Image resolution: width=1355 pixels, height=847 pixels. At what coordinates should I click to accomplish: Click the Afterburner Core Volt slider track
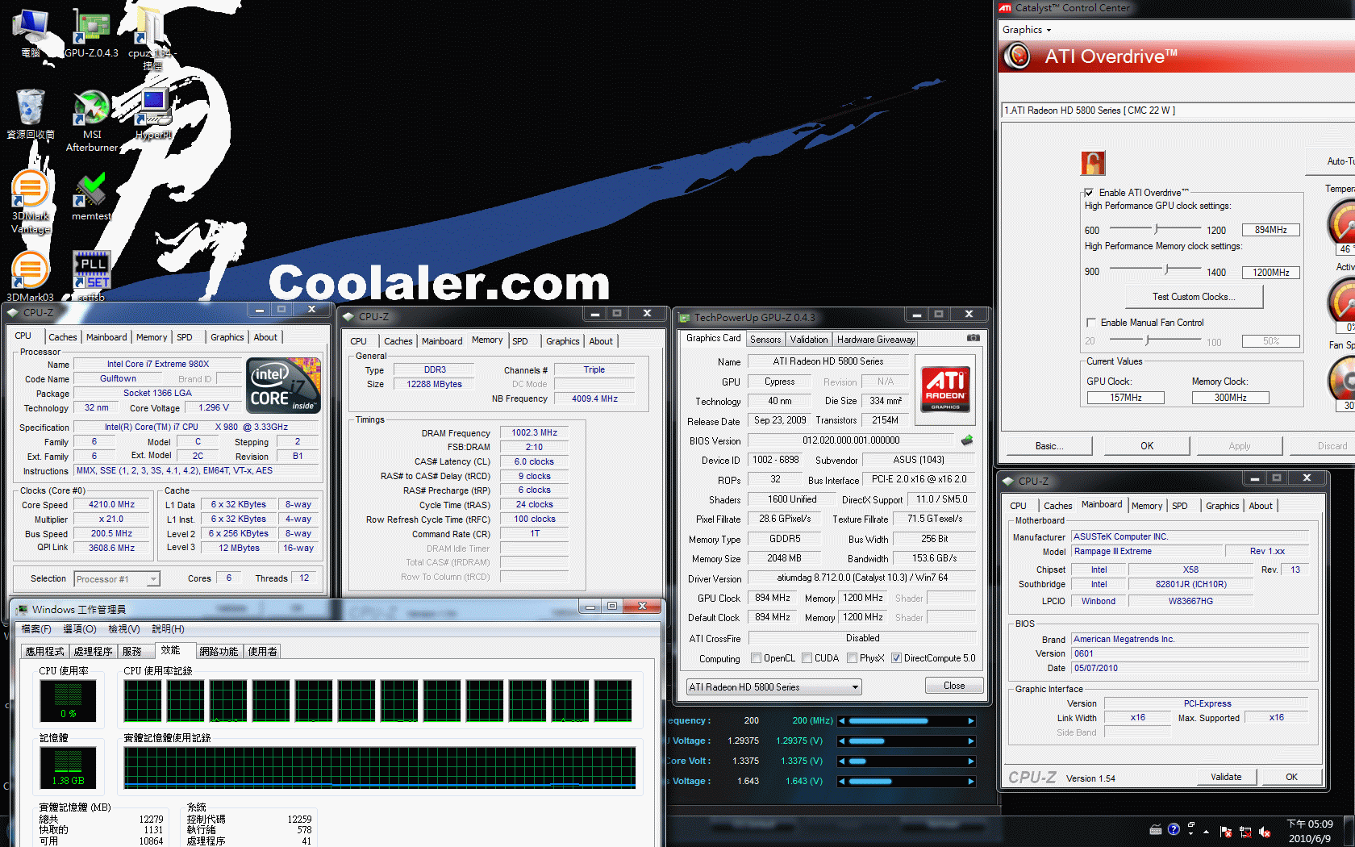906,761
